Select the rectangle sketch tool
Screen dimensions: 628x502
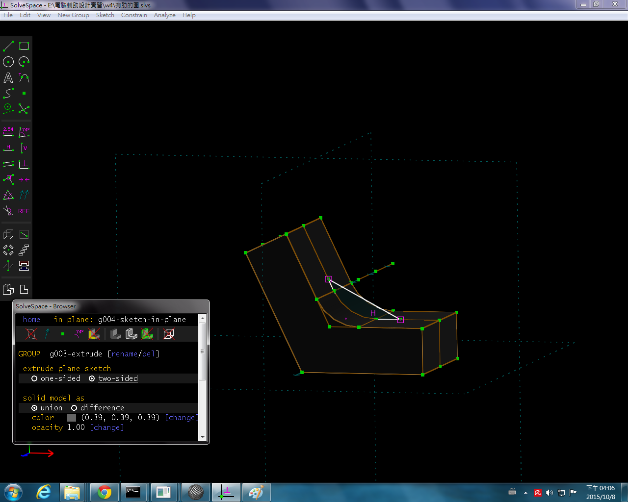click(x=24, y=46)
